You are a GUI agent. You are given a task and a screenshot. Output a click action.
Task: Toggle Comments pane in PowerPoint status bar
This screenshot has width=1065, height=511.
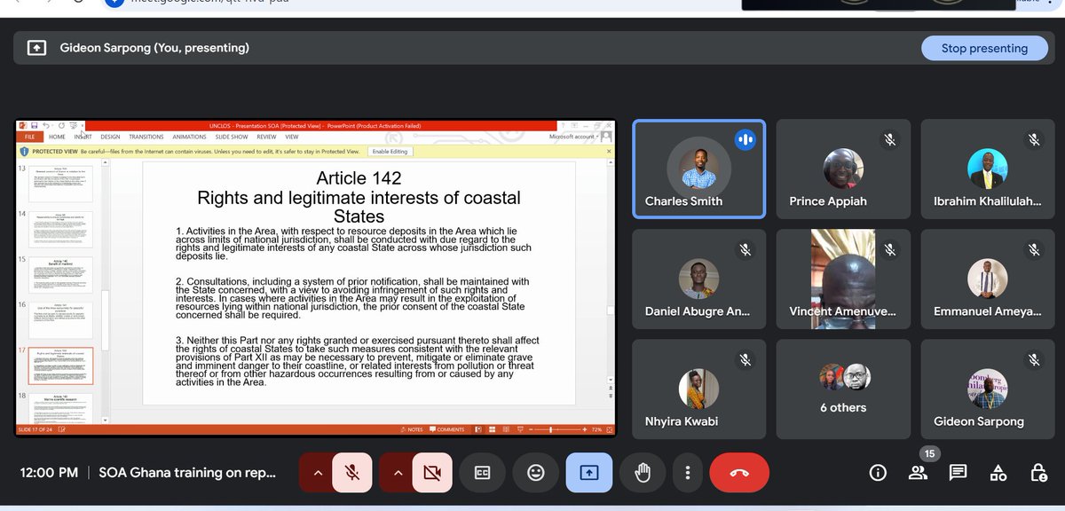(x=453, y=429)
